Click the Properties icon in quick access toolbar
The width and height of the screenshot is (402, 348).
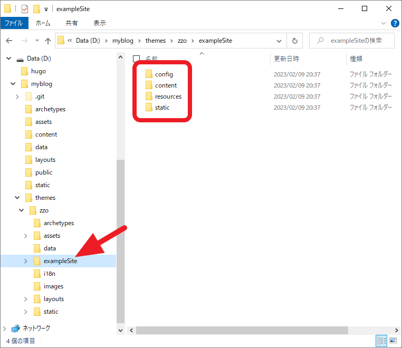[x=24, y=8]
